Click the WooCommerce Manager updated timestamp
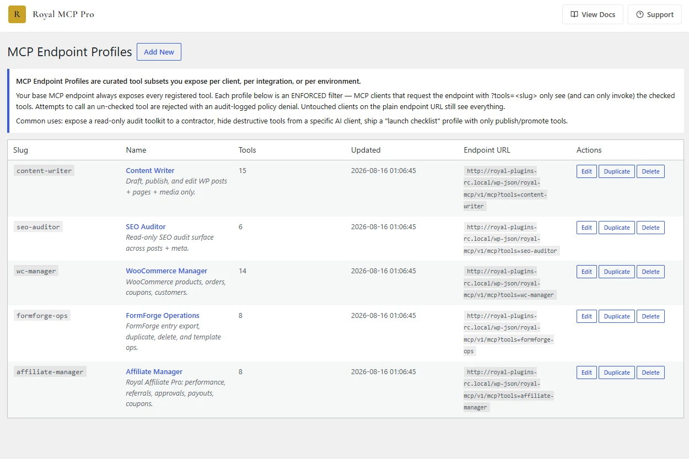Image resolution: width=689 pixels, height=459 pixels. point(384,271)
